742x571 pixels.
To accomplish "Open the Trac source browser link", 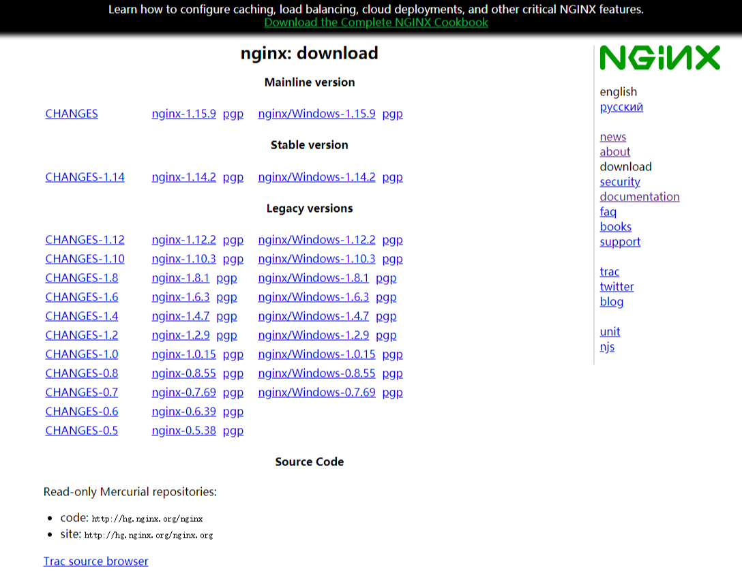I will pyautogui.click(x=95, y=561).
